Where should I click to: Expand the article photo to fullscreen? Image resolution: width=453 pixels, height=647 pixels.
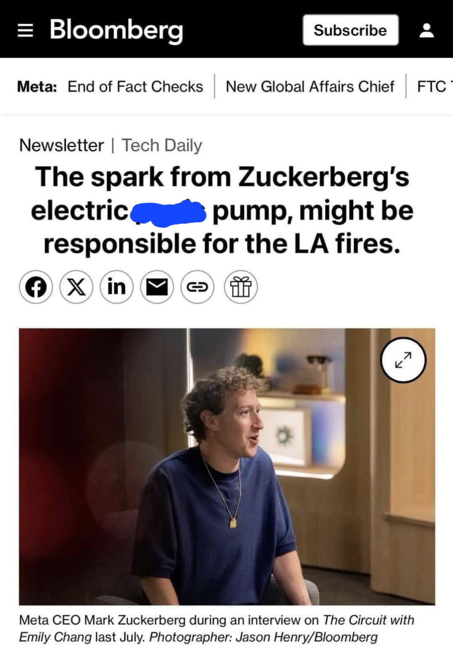coord(403,360)
